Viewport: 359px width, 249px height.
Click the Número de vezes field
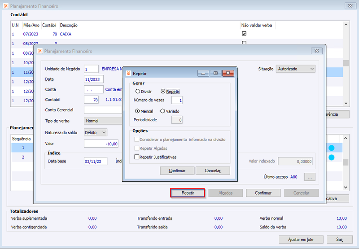click(177, 100)
